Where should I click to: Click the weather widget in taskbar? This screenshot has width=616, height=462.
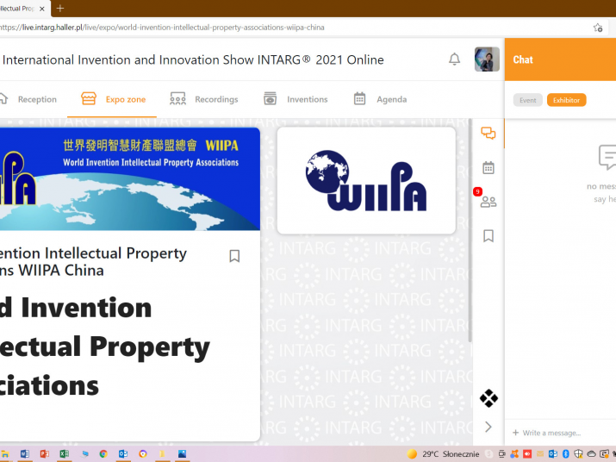442,453
